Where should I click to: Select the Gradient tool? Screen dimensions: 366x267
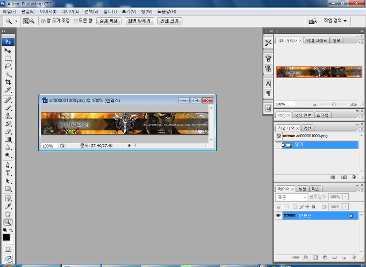coord(8,139)
